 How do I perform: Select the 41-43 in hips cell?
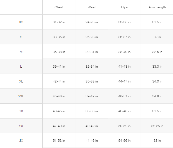124,67
